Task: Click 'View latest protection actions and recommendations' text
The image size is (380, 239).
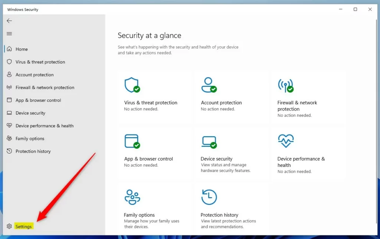Action: point(228,224)
